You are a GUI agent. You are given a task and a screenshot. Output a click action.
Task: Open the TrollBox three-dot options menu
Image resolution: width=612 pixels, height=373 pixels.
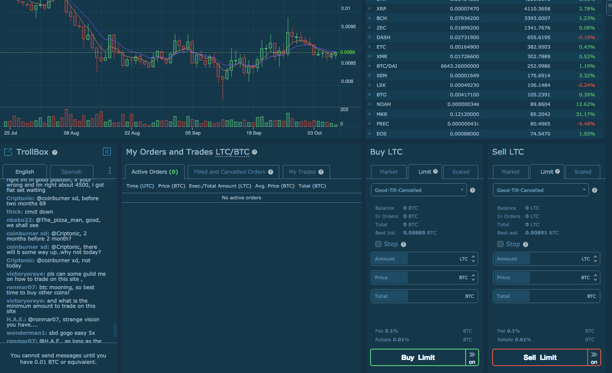pos(110,171)
